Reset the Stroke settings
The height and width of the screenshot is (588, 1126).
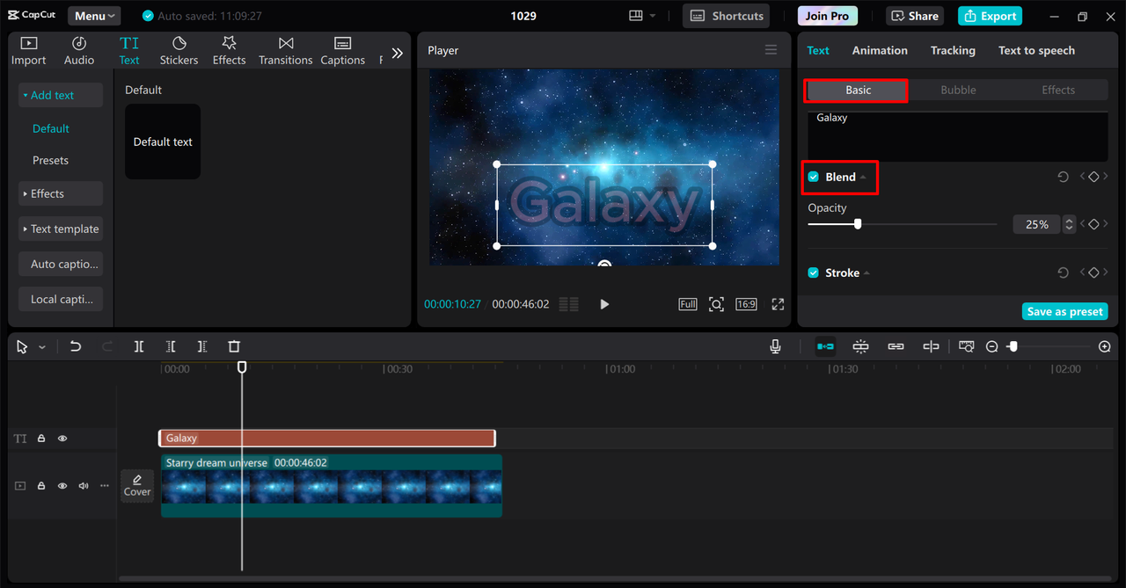[1063, 272]
